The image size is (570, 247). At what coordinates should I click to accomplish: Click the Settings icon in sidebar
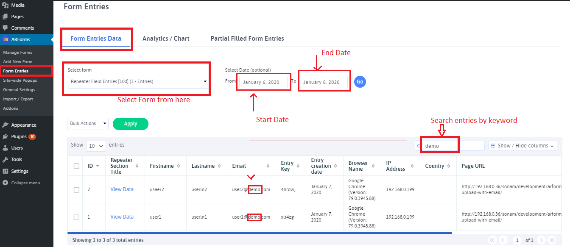pyautogui.click(x=5, y=171)
